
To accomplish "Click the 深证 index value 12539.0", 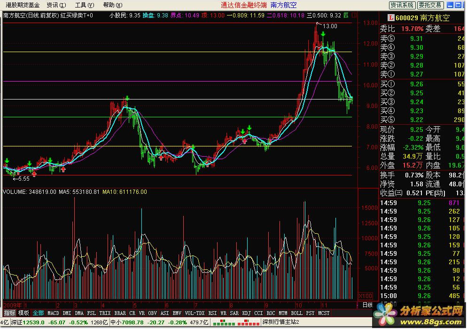I will point(34,322).
